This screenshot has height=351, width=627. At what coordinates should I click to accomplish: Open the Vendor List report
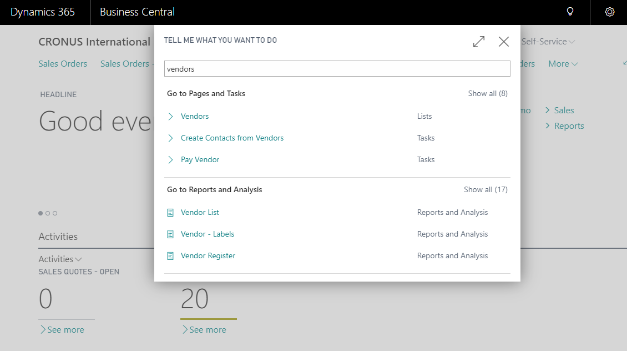pyautogui.click(x=200, y=213)
